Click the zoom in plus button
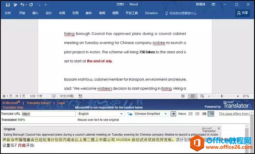255x154 pixels. [238, 96]
